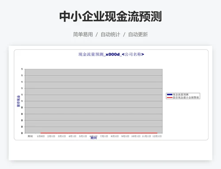This screenshot has width=221, height=169.
Task: Select the red alert line in the chart
Action: click(99, 133)
